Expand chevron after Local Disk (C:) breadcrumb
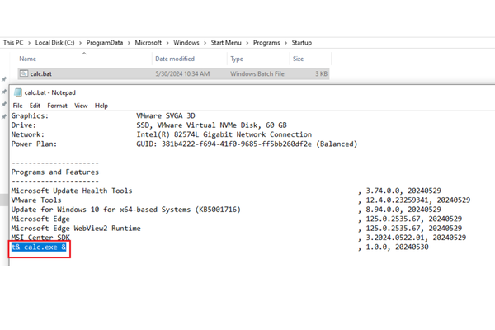Viewport: 495px width, 330px height. point(81,43)
